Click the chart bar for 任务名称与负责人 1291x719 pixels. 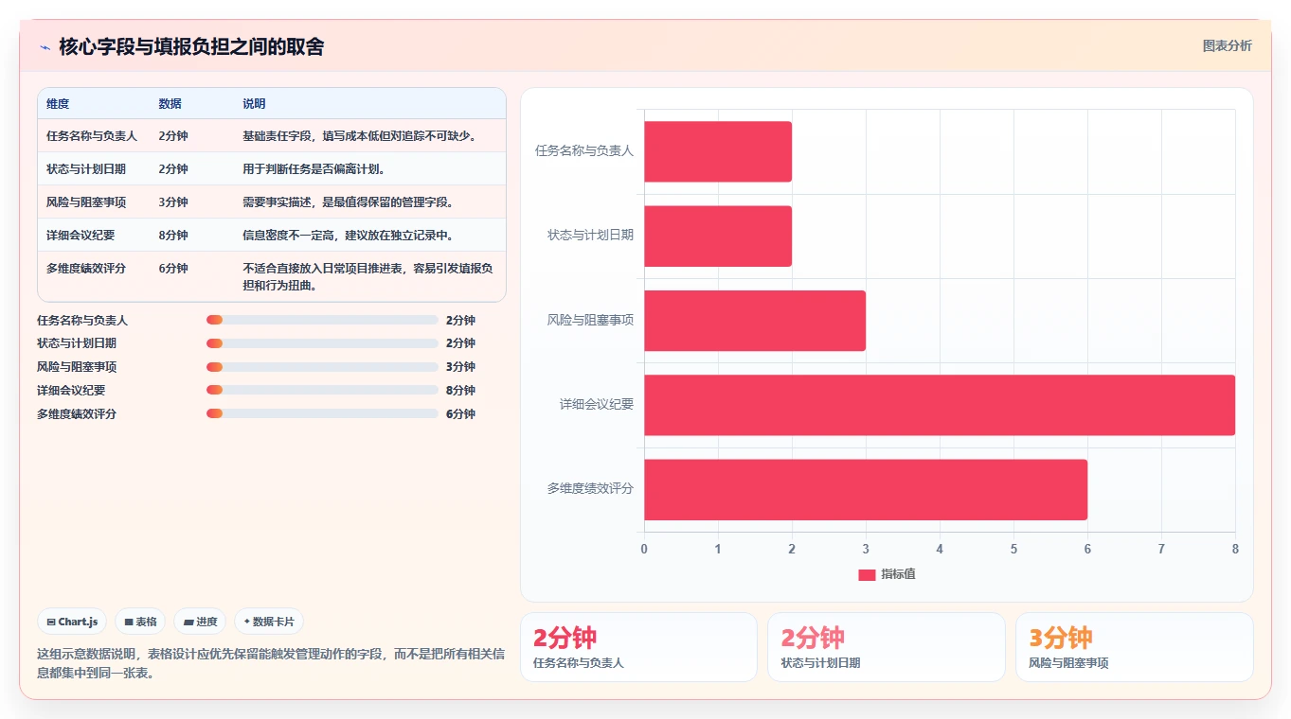coord(718,151)
